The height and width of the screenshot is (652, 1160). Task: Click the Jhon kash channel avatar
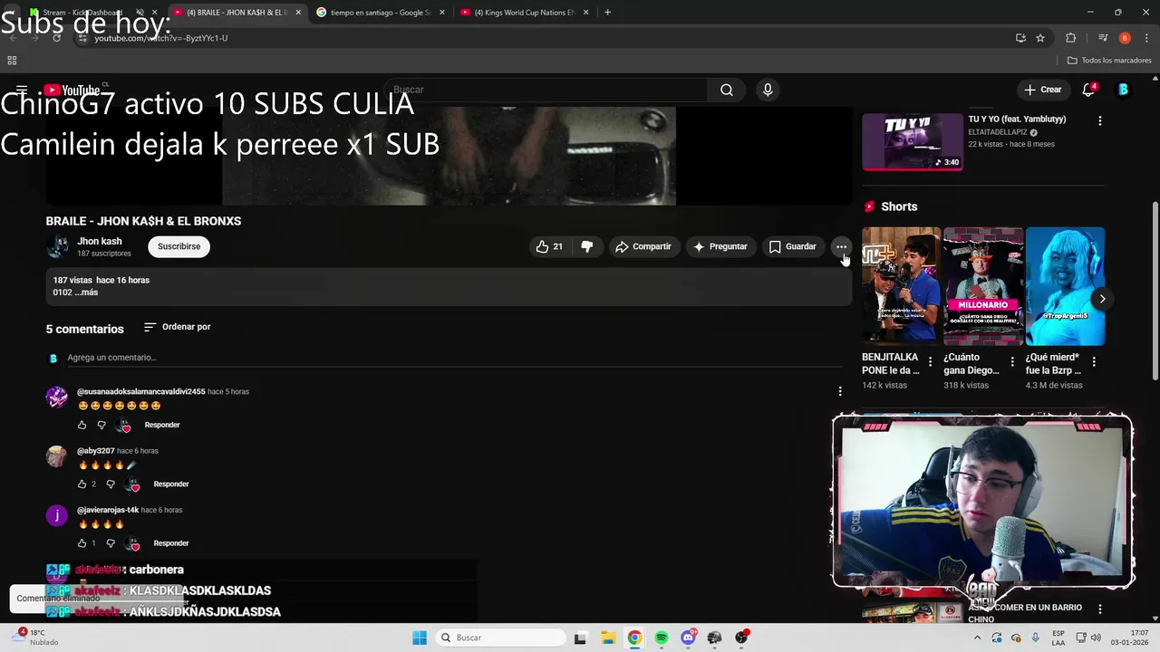57,246
